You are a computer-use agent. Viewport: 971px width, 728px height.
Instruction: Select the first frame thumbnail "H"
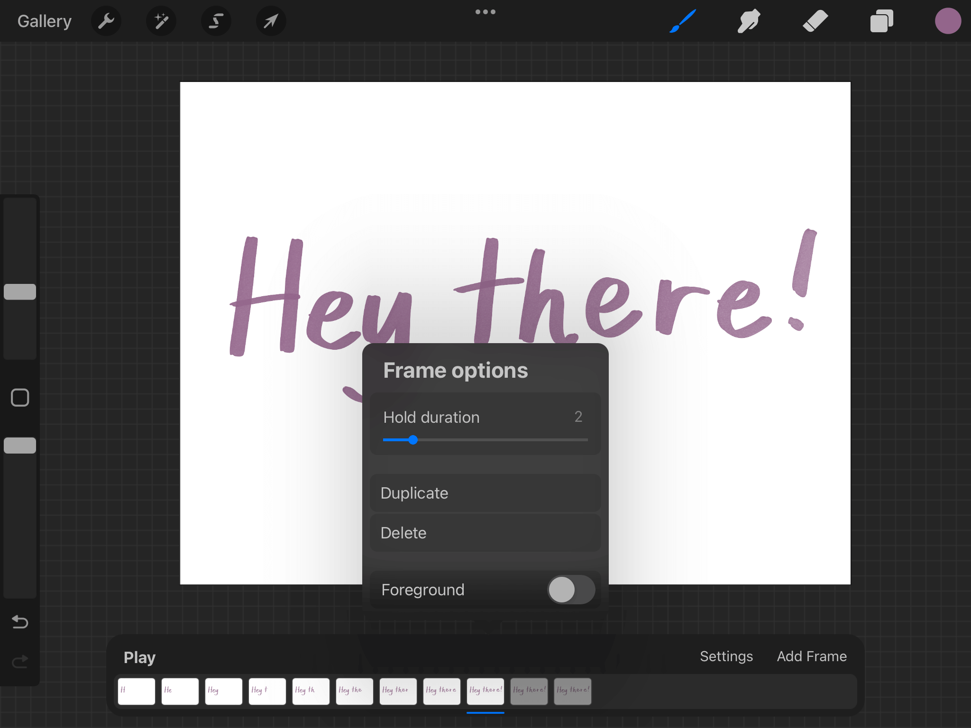tap(137, 691)
